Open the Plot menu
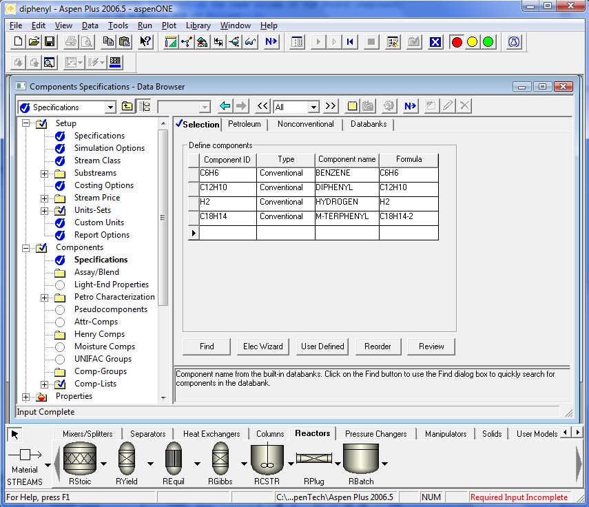Screen dimensions: 589x507 tap(169, 25)
